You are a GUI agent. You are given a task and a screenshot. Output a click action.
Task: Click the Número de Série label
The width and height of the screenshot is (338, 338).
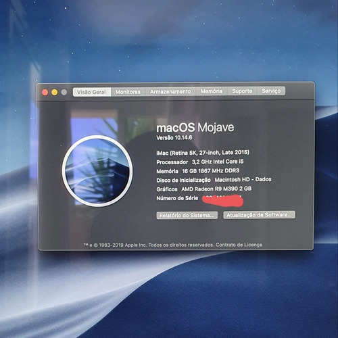coord(177,198)
